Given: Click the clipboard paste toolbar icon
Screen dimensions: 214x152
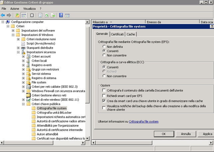Looking at the screenshot, I should (32, 15).
